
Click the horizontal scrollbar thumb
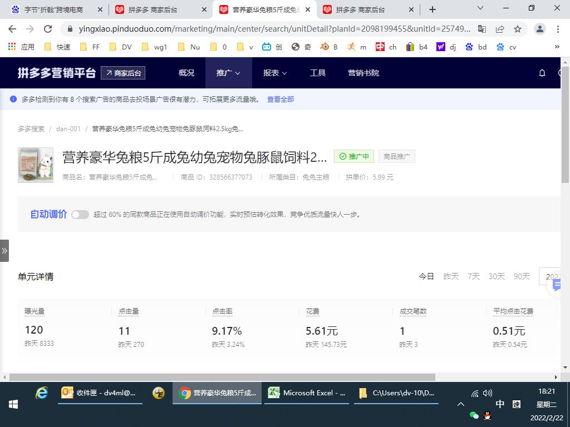[222, 378]
